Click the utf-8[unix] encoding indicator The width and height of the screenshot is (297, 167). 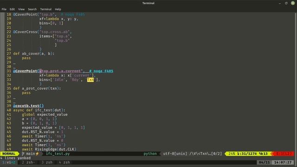175,154
